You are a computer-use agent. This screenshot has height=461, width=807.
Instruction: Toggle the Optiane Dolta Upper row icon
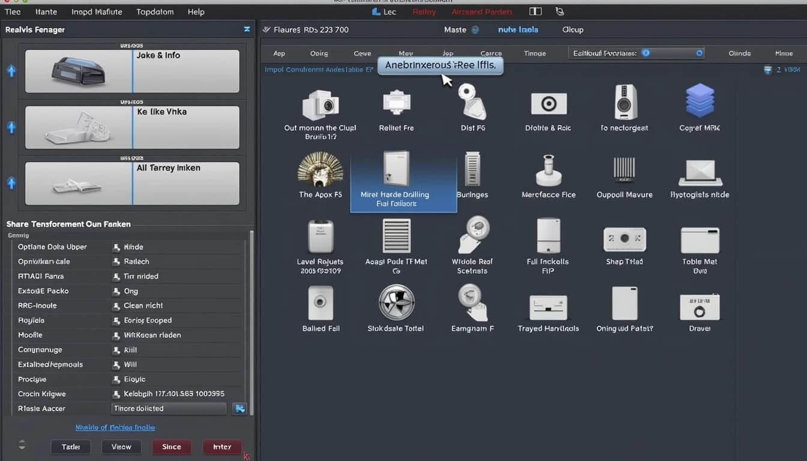116,247
